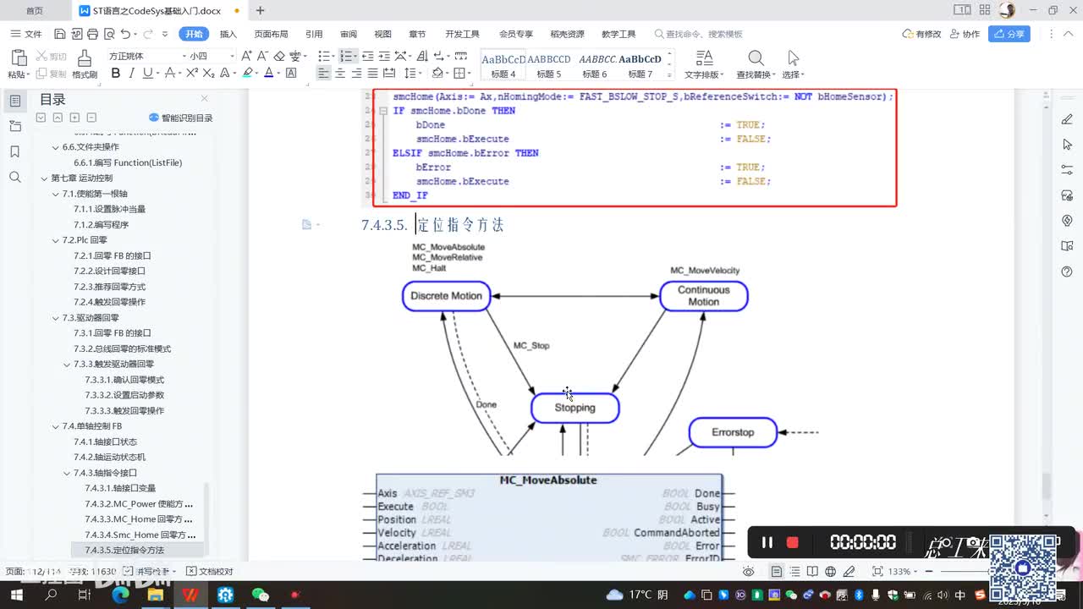The width and height of the screenshot is (1083, 609).
Task: Click 文档校对 in the status bar
Action: pos(209,572)
